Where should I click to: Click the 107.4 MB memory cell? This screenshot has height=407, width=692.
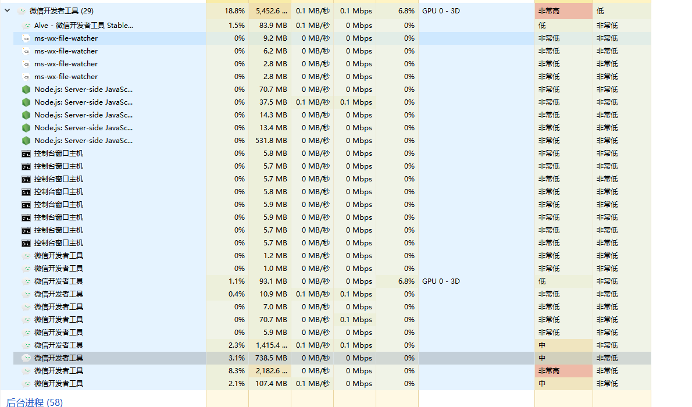[270, 384]
